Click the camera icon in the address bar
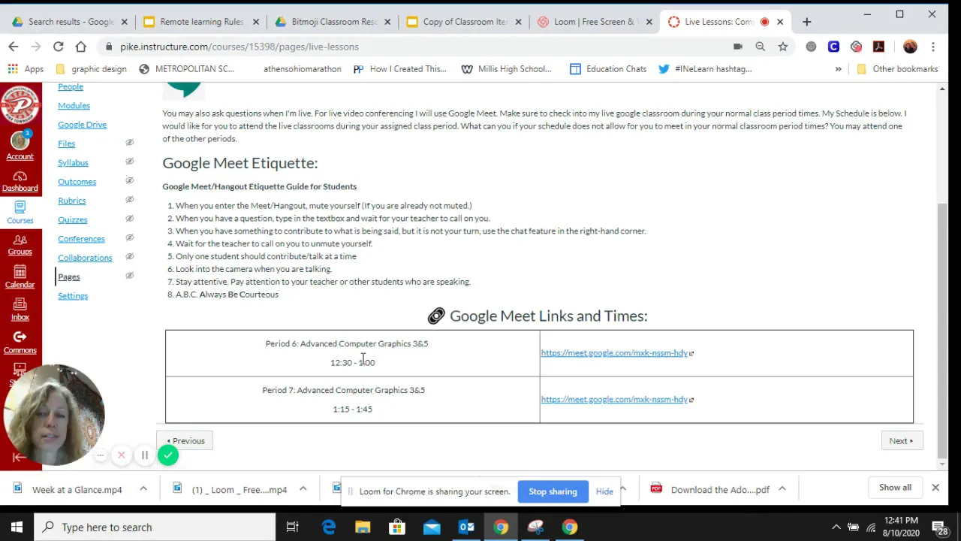This screenshot has height=541, width=961. click(738, 47)
